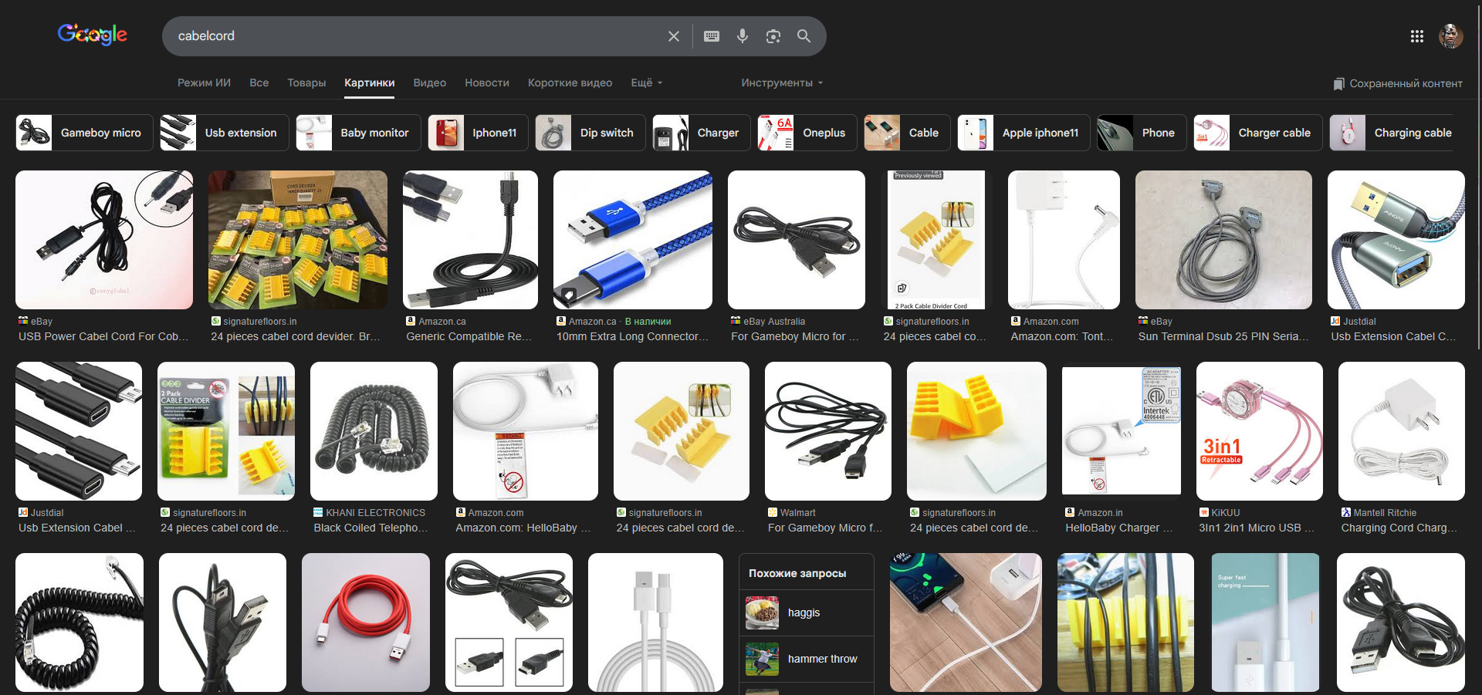Open the Google account profile avatar
Screen dimensions: 1482x695
pyautogui.click(x=1450, y=36)
